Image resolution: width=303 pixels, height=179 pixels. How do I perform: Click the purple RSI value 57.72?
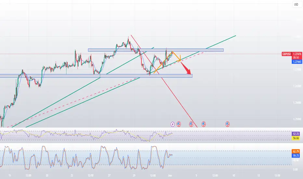[296, 134]
